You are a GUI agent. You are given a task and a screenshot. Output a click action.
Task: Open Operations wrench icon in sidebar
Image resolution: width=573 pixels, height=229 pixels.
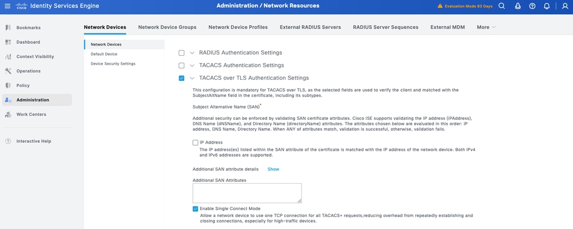8,71
